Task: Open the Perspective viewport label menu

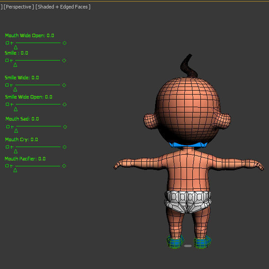Action: 19,7
